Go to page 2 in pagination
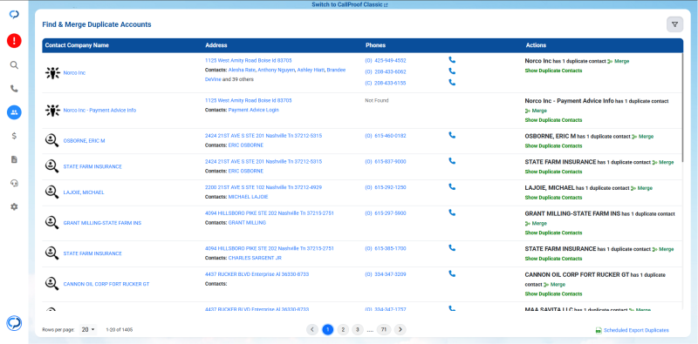The height and width of the screenshot is (344, 698). (342, 329)
